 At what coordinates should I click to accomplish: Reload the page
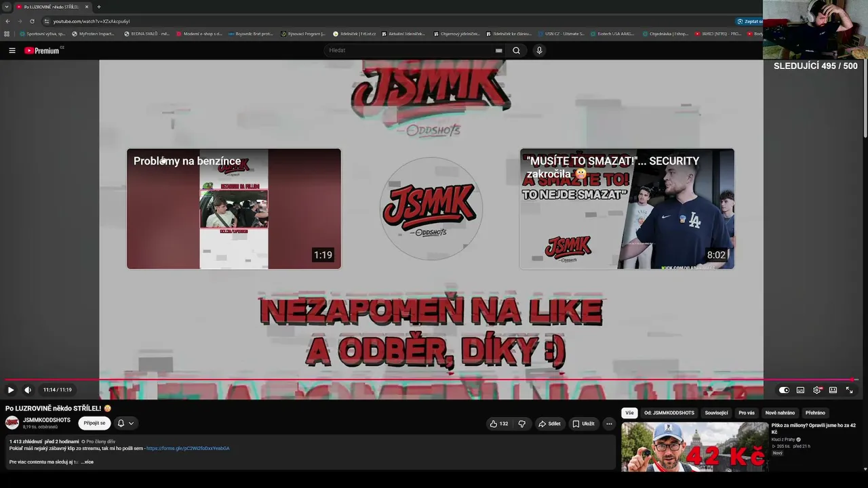tap(32, 21)
